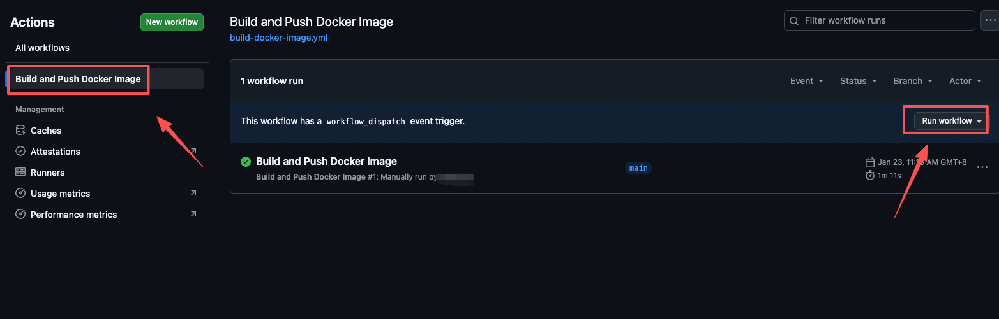Click the New workflow button
The image size is (999, 319).
[172, 22]
